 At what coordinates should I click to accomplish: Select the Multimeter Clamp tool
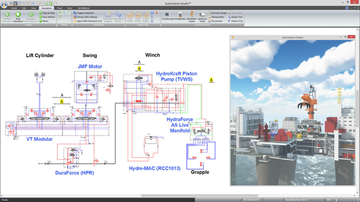192,17
